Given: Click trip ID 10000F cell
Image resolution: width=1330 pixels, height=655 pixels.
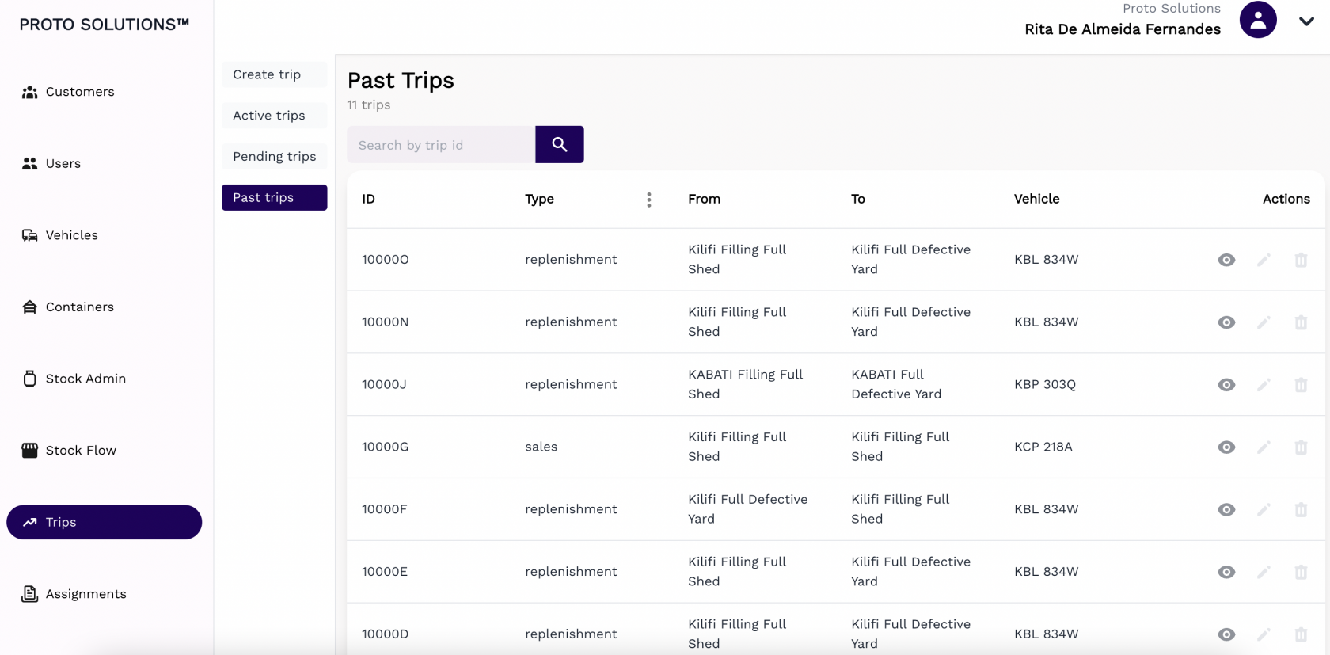Looking at the screenshot, I should tap(385, 509).
